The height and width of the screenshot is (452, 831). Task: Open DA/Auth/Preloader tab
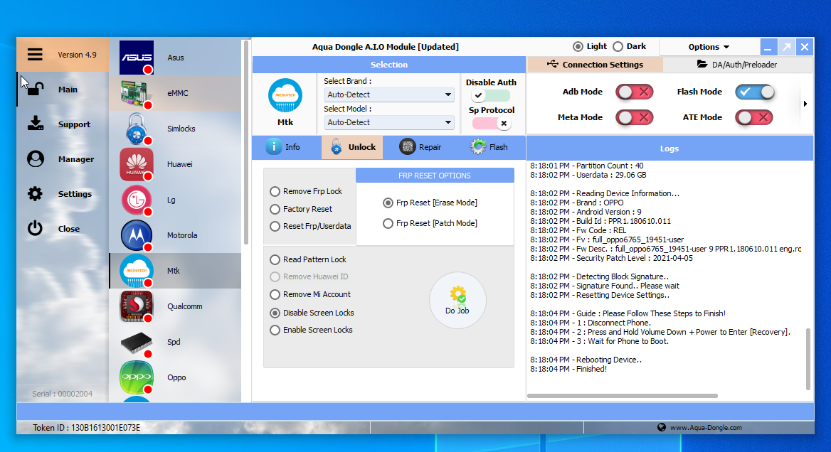[737, 65]
